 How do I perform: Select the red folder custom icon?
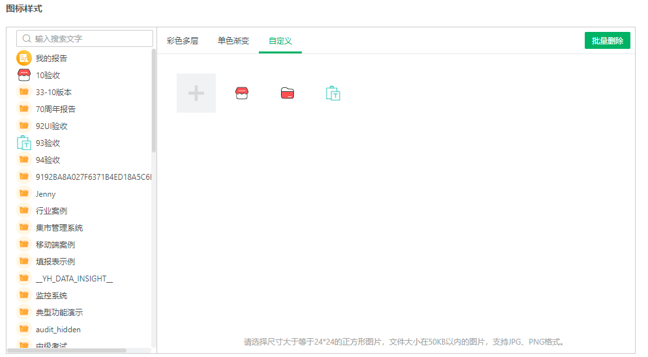[x=287, y=93]
